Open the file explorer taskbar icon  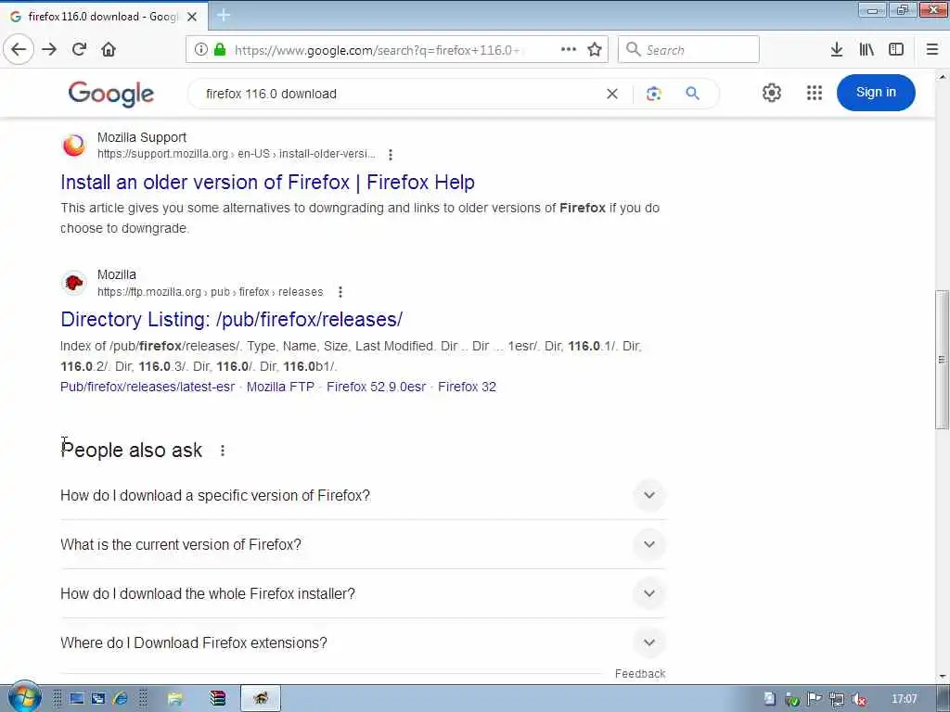[175, 699]
